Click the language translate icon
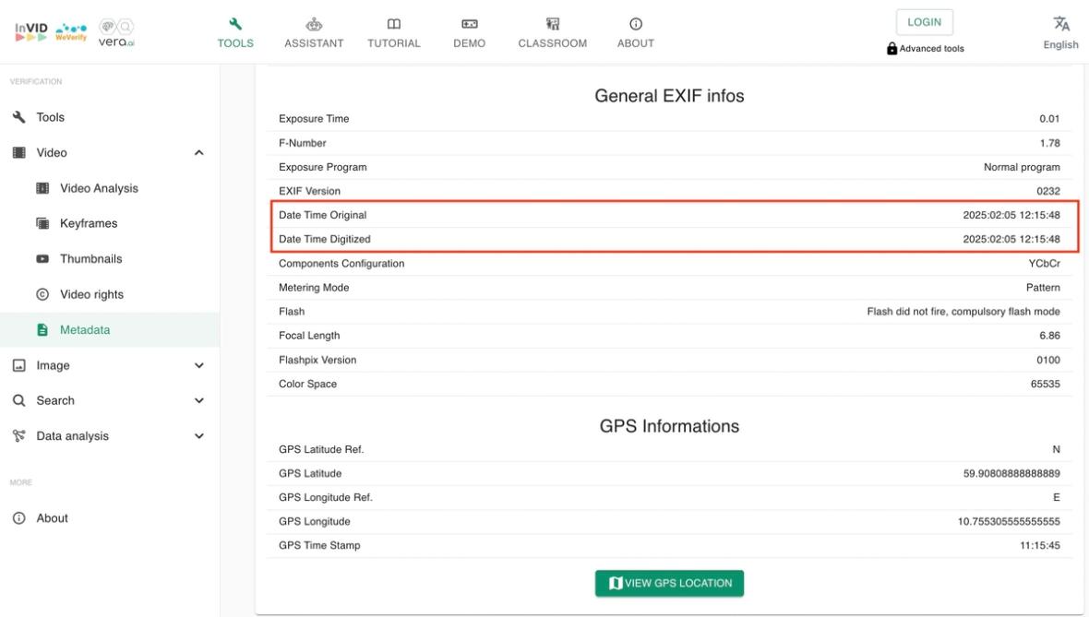The image size is (1089, 617). click(x=1061, y=24)
